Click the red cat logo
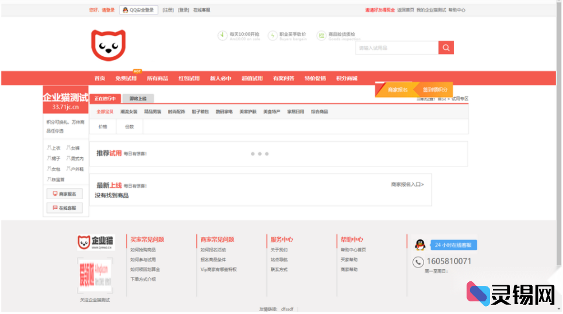 tap(108, 45)
